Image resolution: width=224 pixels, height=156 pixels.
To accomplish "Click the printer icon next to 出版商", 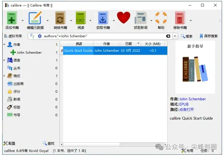I will point(10,84).
